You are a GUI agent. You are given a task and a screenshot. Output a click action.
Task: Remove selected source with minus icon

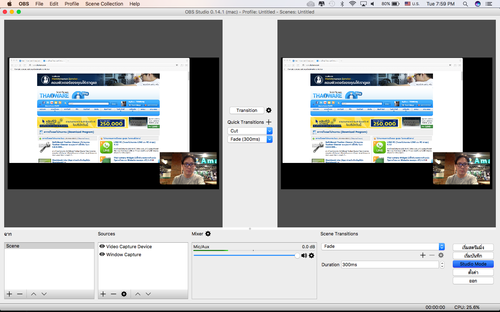114,294
